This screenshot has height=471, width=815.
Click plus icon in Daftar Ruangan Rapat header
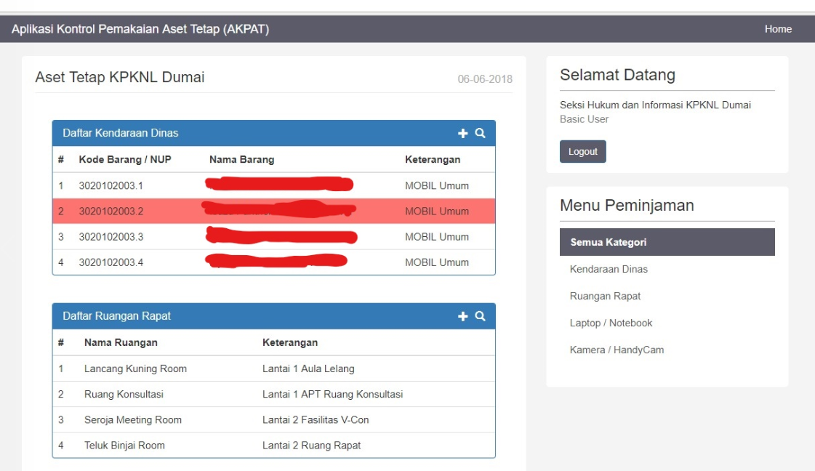pos(462,316)
